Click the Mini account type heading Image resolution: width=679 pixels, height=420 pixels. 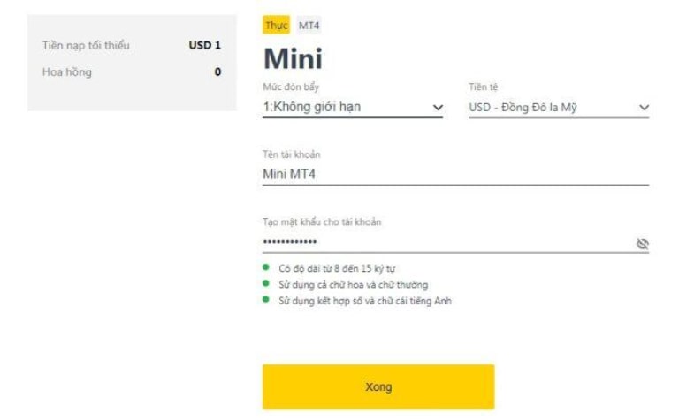click(x=293, y=58)
